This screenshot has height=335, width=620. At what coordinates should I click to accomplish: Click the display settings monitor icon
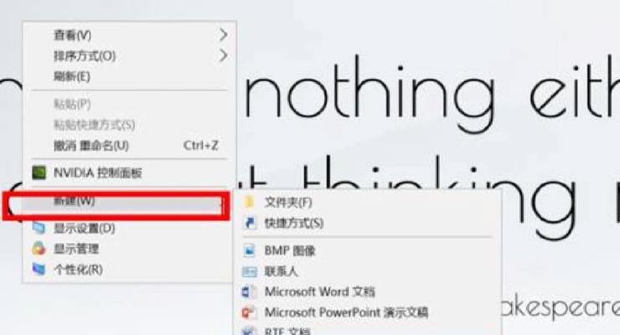coord(39,228)
